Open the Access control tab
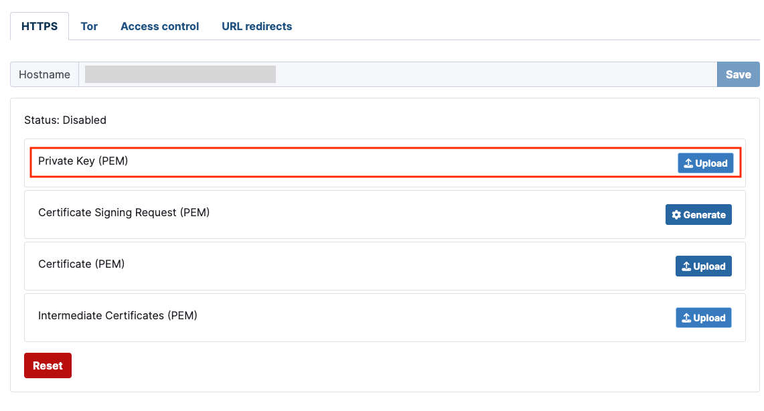 (159, 26)
